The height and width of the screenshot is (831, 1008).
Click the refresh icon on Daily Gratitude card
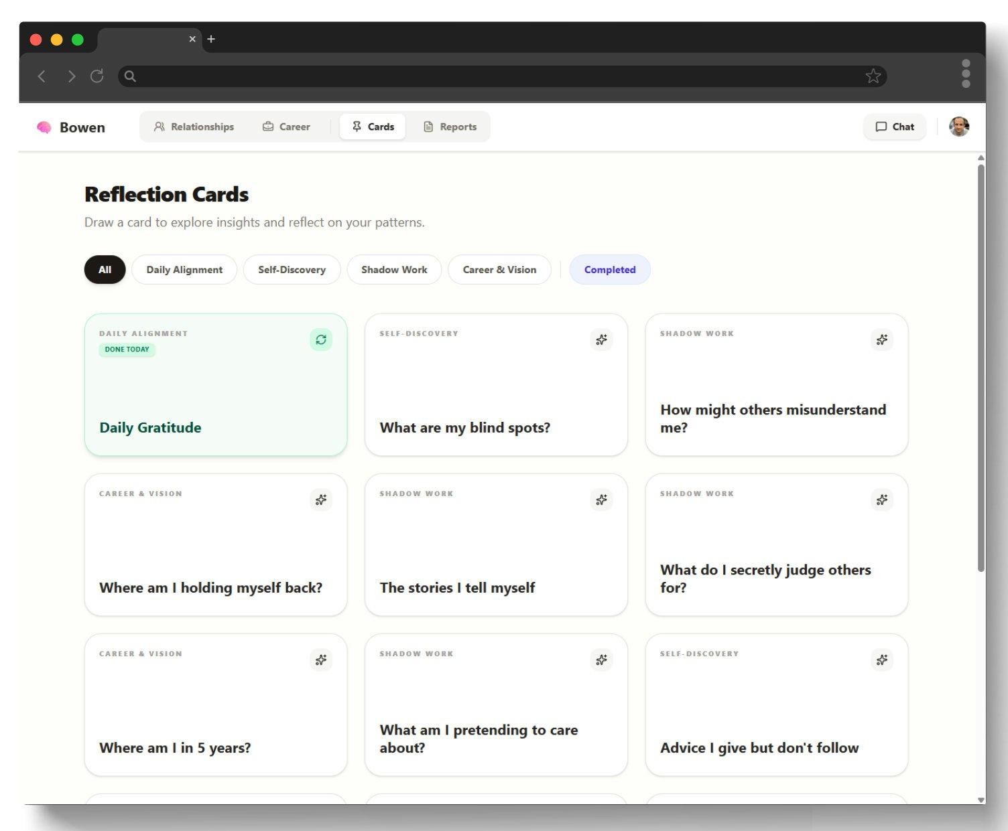tap(321, 339)
